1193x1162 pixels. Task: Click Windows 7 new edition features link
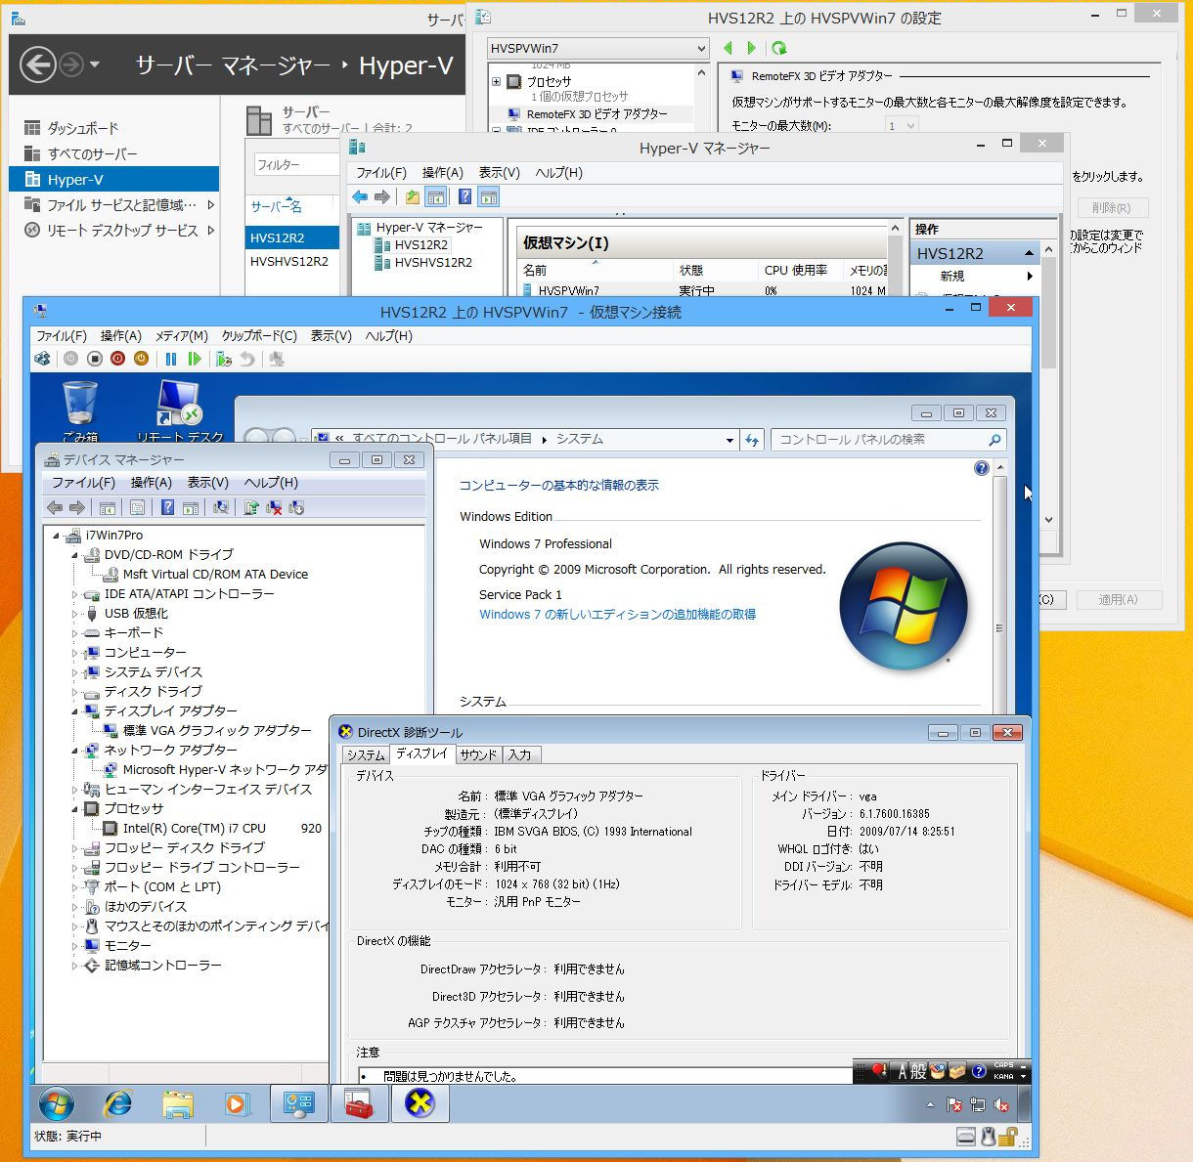point(617,615)
